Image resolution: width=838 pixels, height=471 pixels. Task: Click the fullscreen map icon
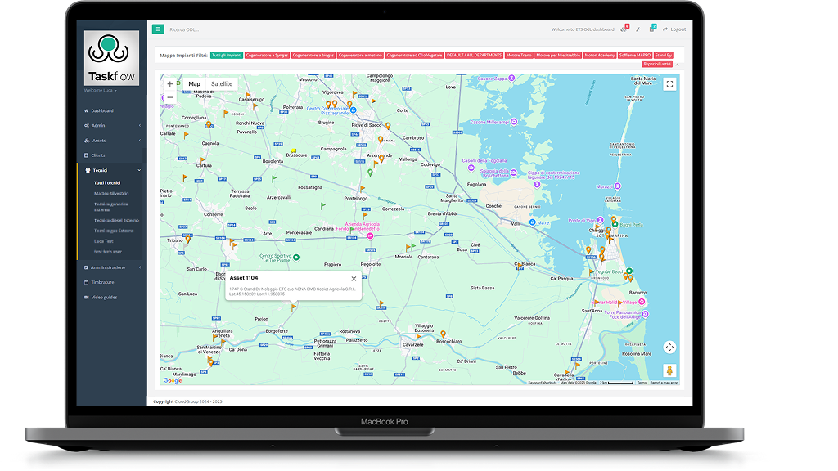pos(669,83)
